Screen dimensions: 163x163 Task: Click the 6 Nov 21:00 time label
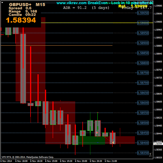coord(111,161)
